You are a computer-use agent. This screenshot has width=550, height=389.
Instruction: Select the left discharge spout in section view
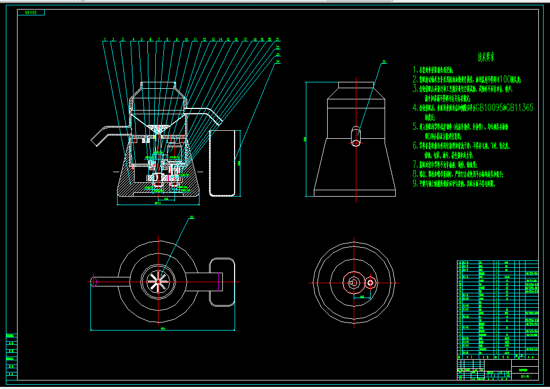111,135
